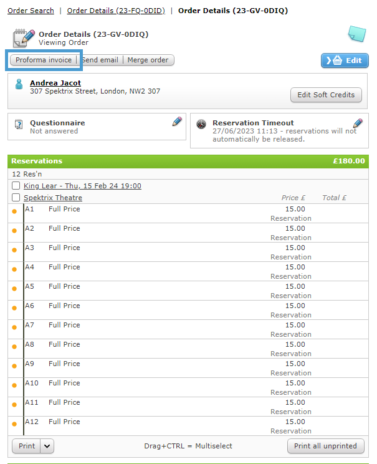The image size is (377, 464).
Task: Click orange status dot for seat A11
Action: [x=14, y=405]
